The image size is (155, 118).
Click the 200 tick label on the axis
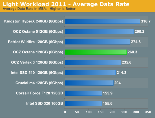pos(112,112)
